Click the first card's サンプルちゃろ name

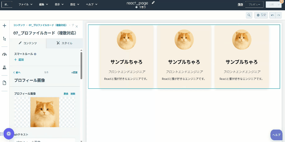(x=126, y=62)
